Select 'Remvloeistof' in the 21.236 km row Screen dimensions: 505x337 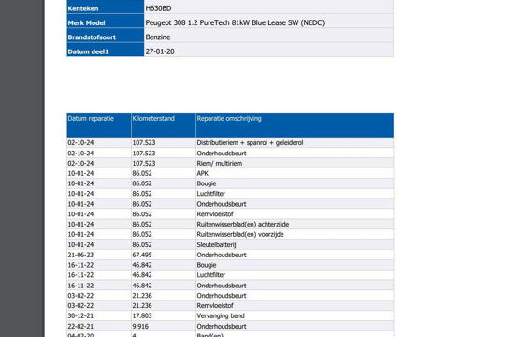(x=215, y=306)
